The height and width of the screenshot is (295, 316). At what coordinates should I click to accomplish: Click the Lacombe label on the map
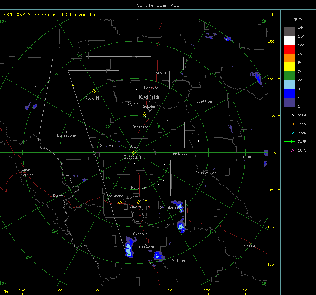(x=151, y=88)
